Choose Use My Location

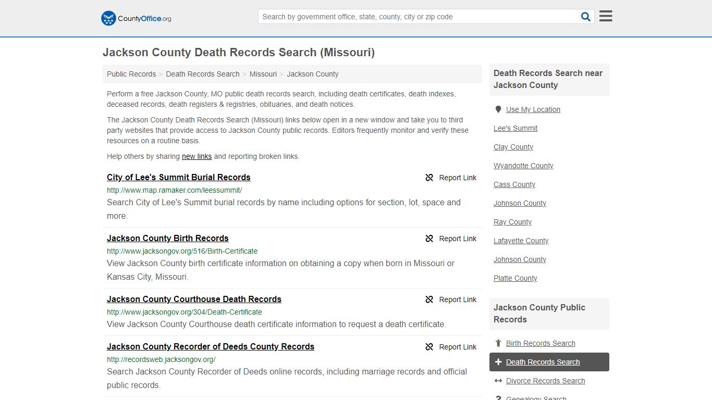pyautogui.click(x=533, y=109)
